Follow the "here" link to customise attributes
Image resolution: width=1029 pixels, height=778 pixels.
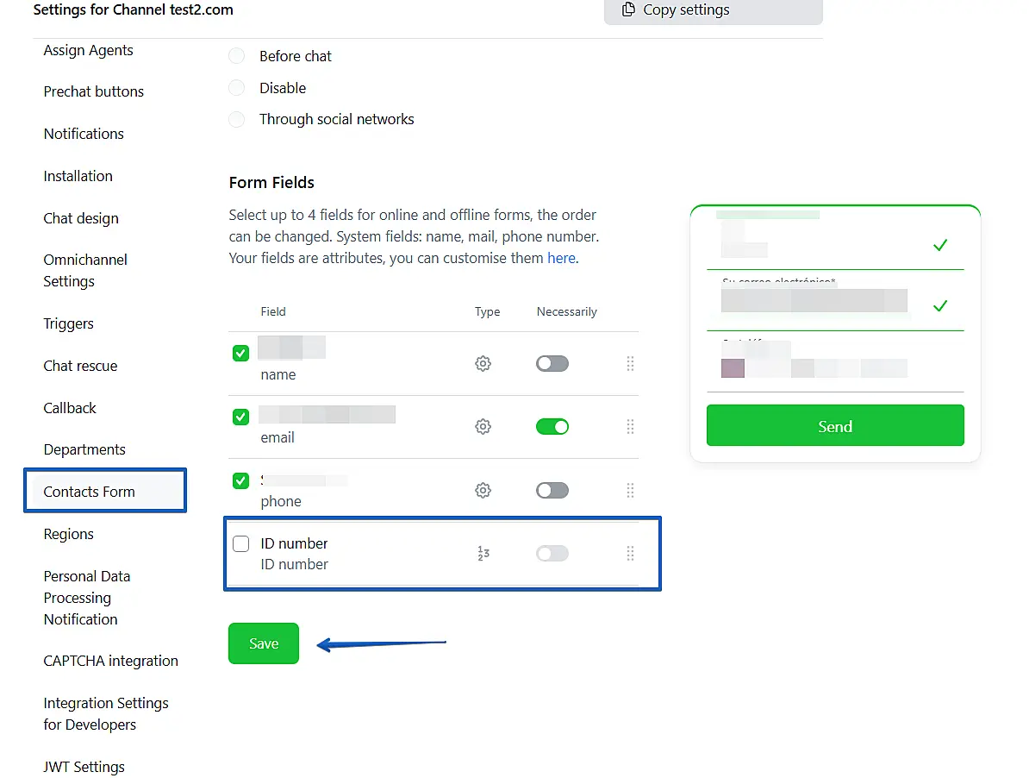coord(561,258)
